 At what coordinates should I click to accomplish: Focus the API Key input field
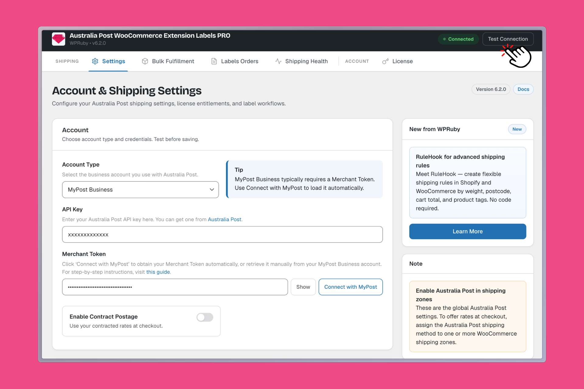[x=222, y=234]
